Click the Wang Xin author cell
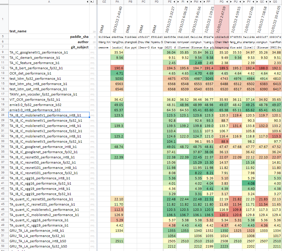The height and width of the screenshot is (251, 282). (104, 42)
